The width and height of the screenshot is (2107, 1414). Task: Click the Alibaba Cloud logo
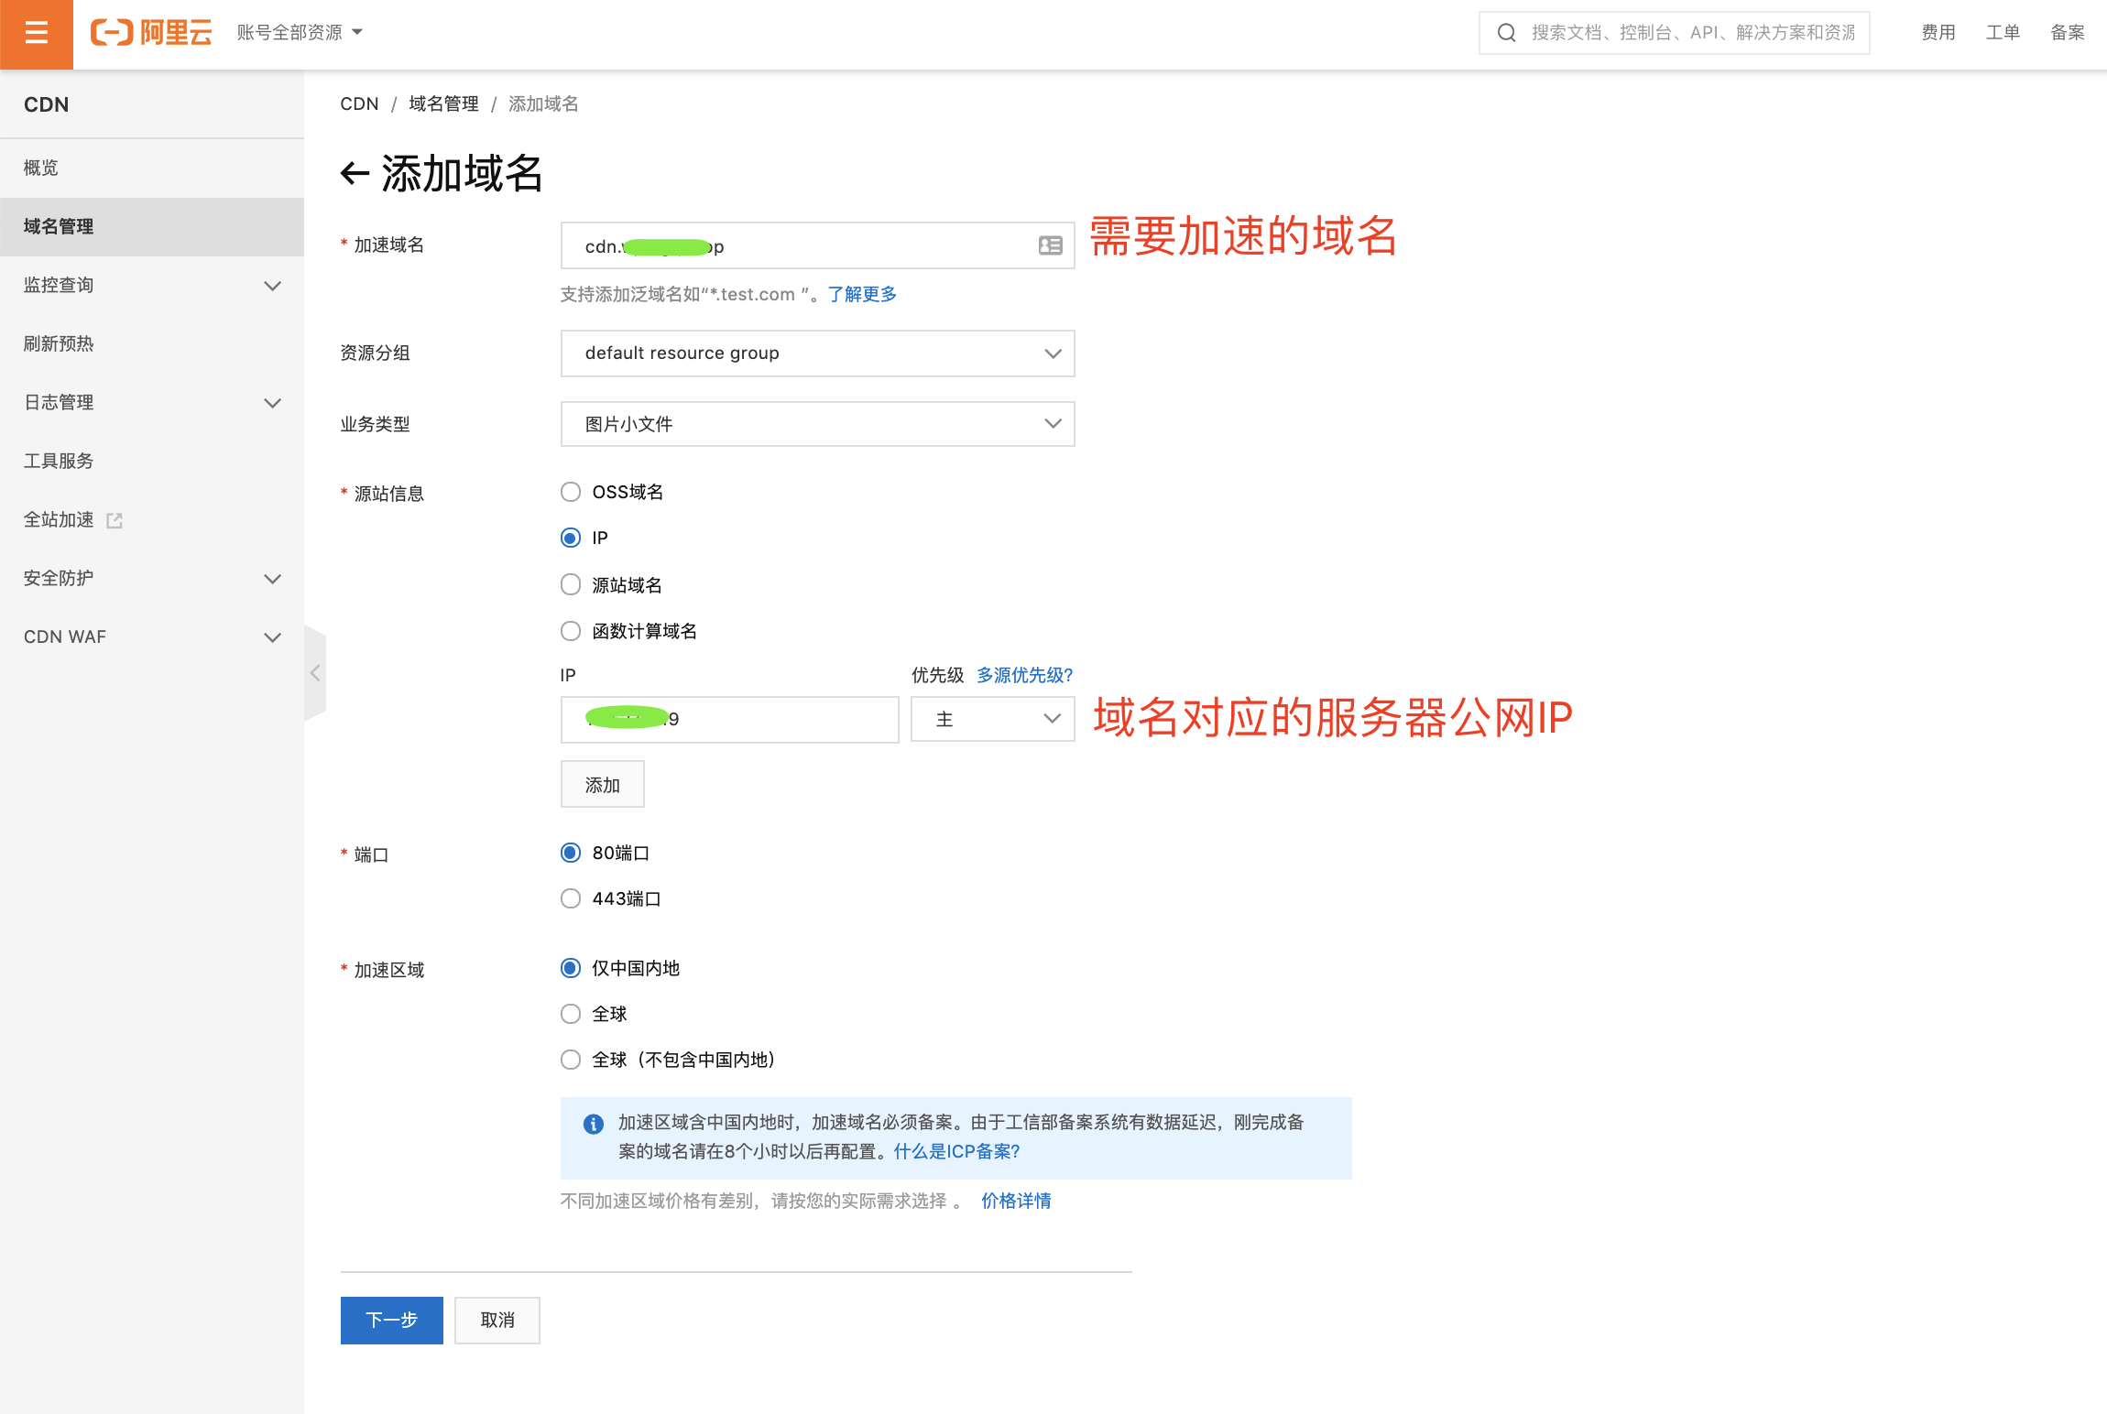[x=152, y=33]
